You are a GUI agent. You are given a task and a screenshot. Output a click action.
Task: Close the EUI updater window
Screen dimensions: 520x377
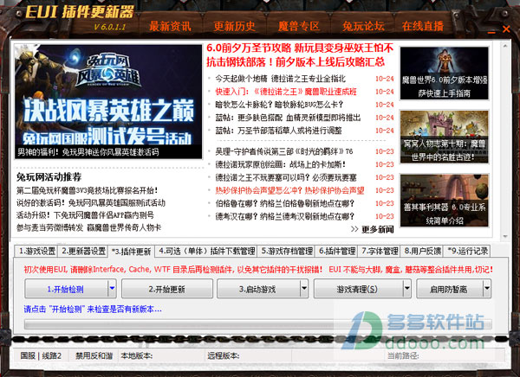click(506, 29)
